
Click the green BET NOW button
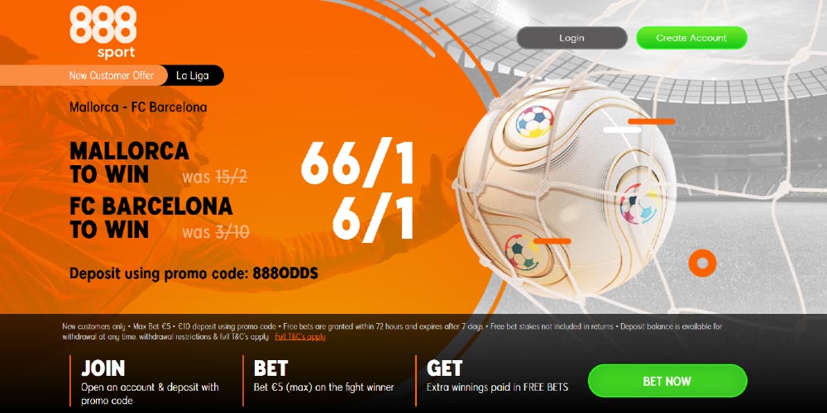click(667, 381)
